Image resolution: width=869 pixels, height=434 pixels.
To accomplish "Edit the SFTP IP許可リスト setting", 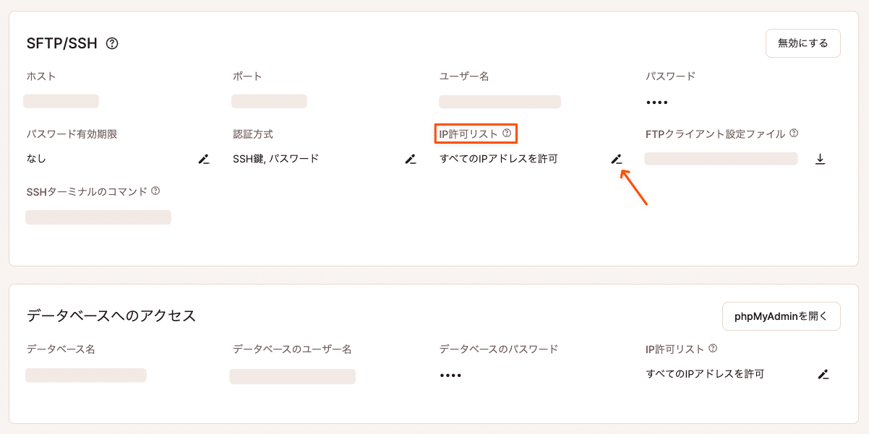I will pyautogui.click(x=616, y=159).
